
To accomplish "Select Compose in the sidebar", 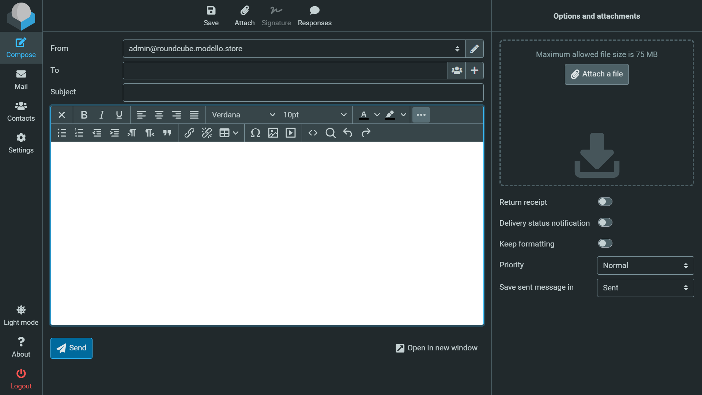I will pos(21,48).
